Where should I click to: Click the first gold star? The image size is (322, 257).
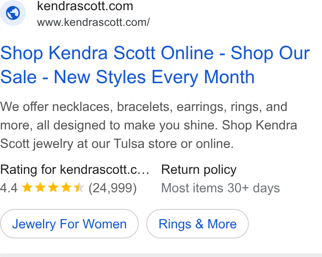point(27,187)
